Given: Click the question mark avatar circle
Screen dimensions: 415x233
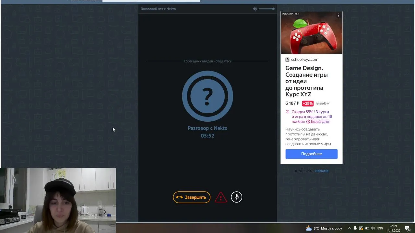Looking at the screenshot, I should point(207,96).
